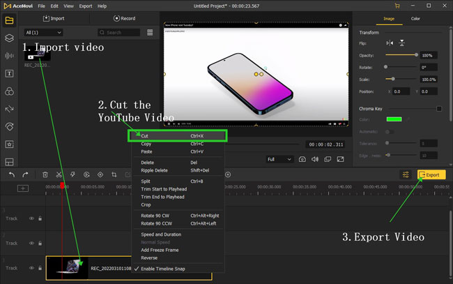Click the detach preview window icon

(328, 159)
